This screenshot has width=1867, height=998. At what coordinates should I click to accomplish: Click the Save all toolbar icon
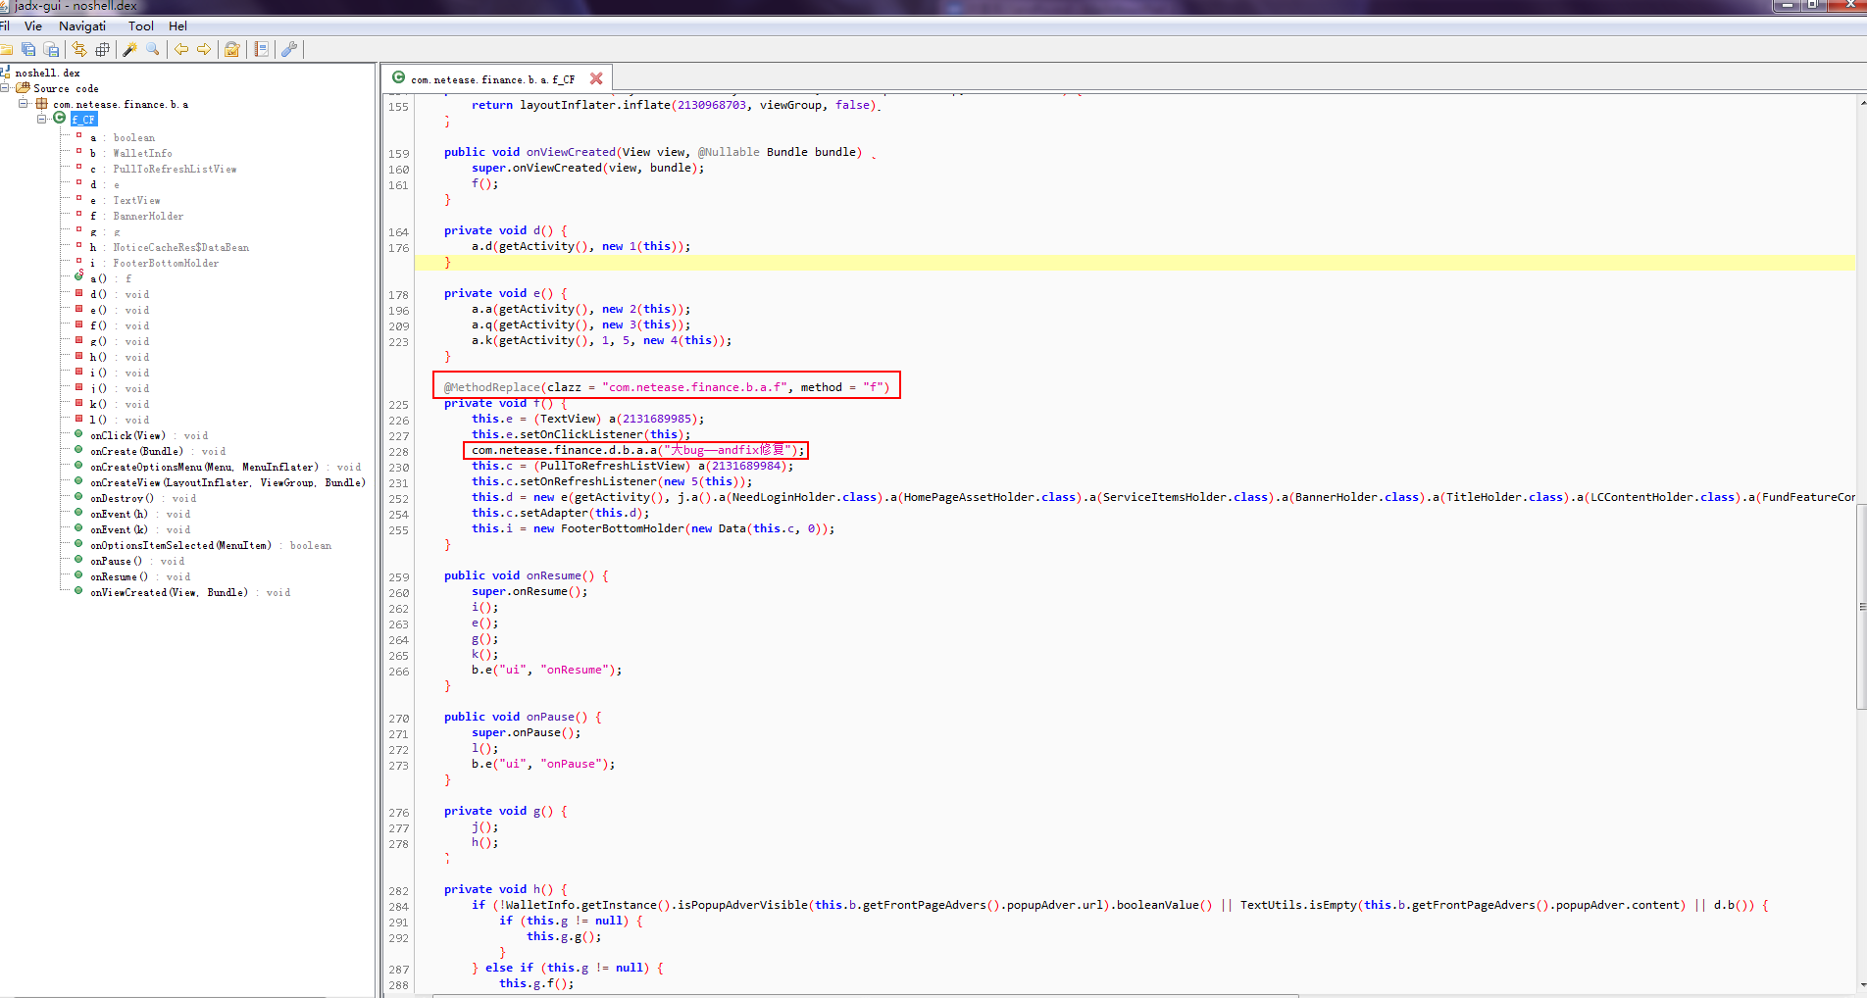coord(28,49)
